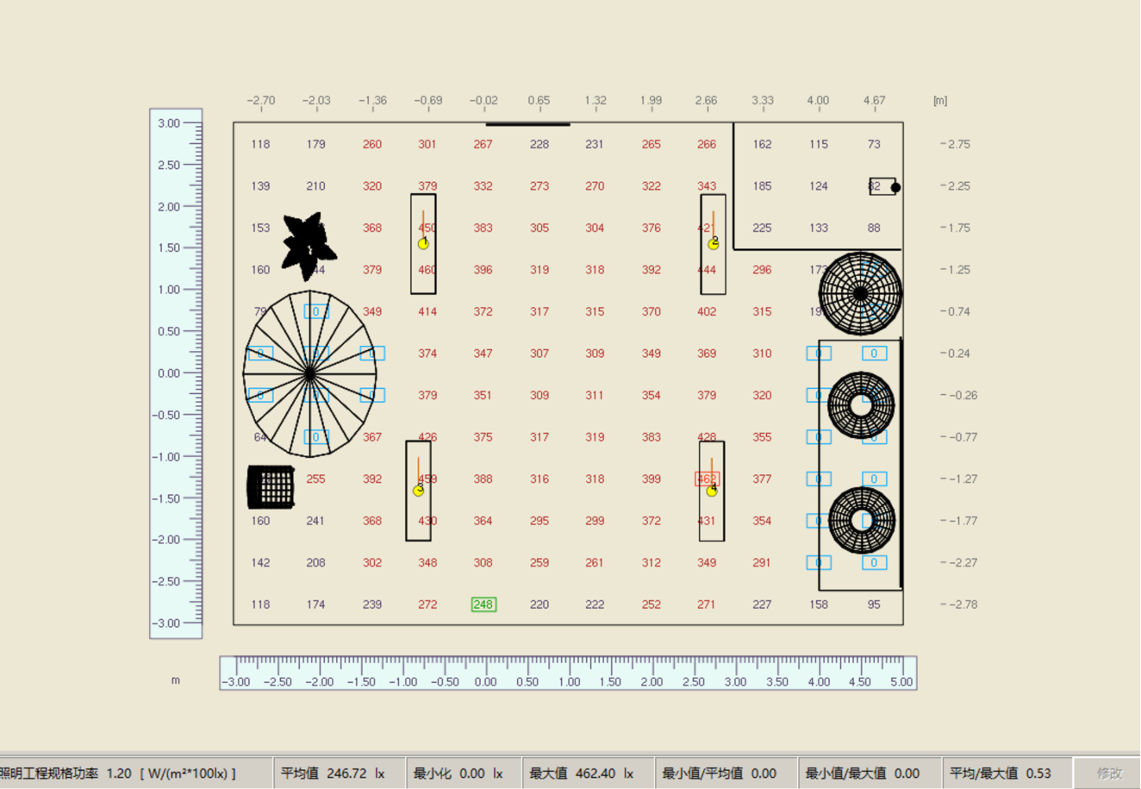Pick the yellow marker of luminaire 4

click(x=712, y=491)
